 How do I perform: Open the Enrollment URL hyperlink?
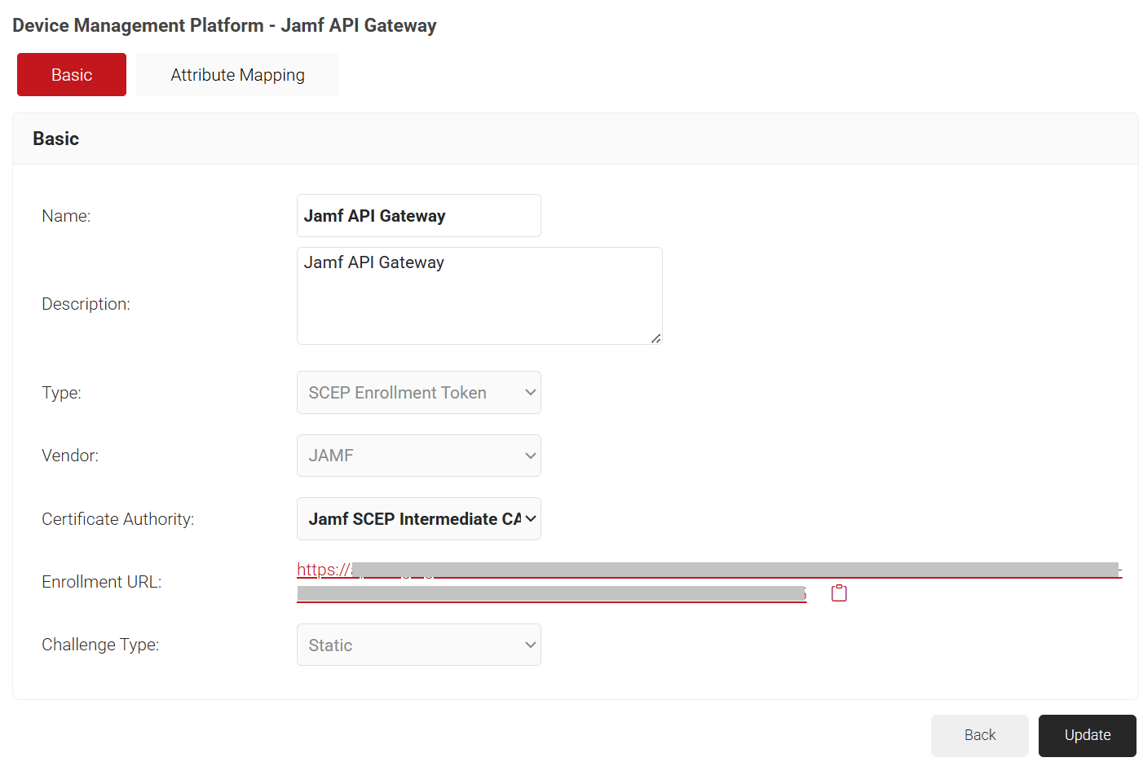323,570
